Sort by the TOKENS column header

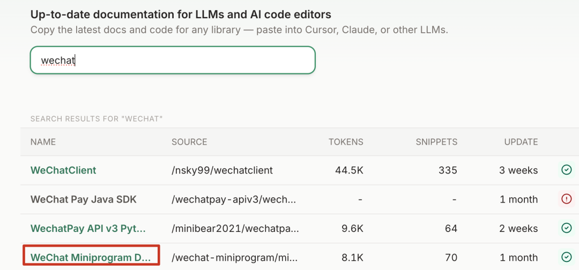[346, 141]
